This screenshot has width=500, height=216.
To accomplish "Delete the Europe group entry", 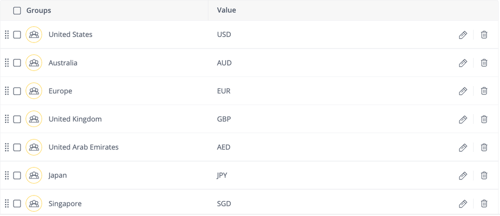I will [x=484, y=91].
